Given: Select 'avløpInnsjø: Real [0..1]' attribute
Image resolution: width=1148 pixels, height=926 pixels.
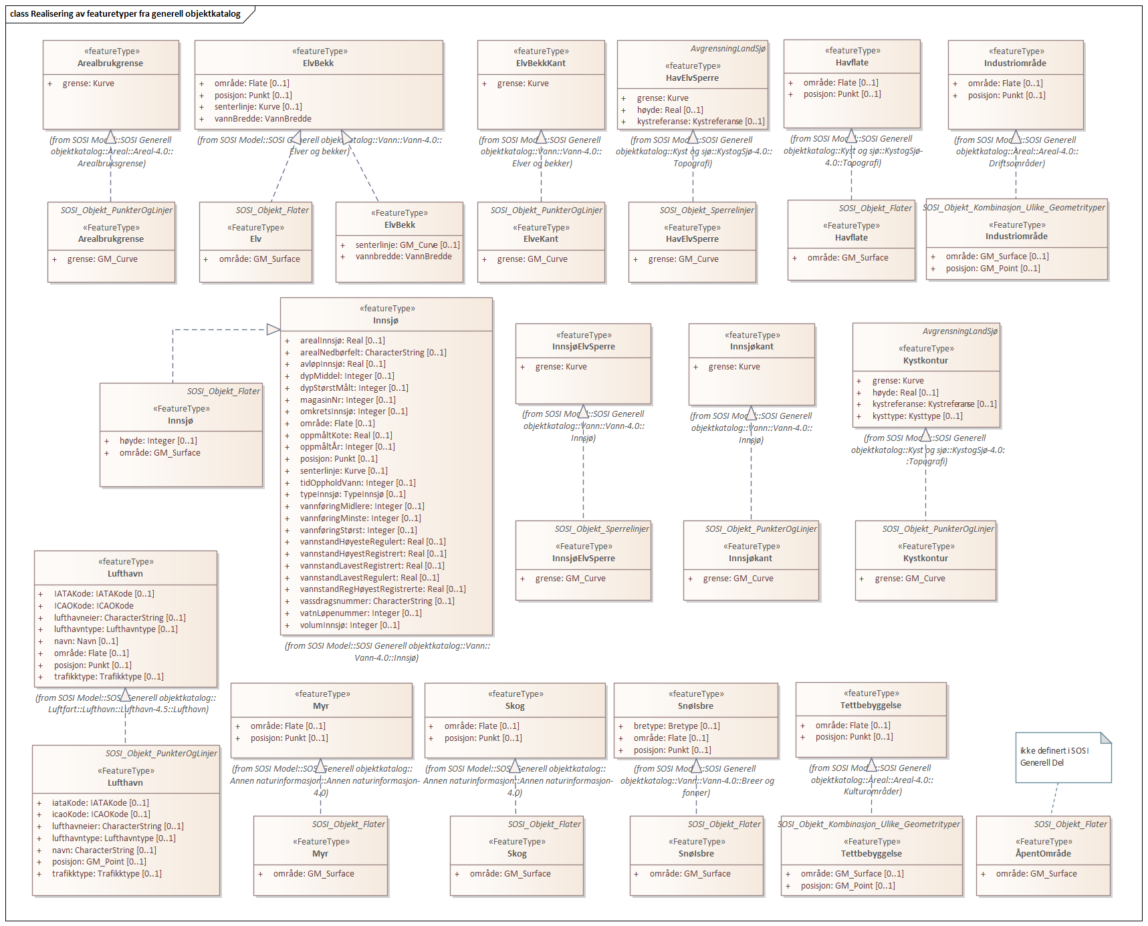Looking at the screenshot, I should point(342,363).
